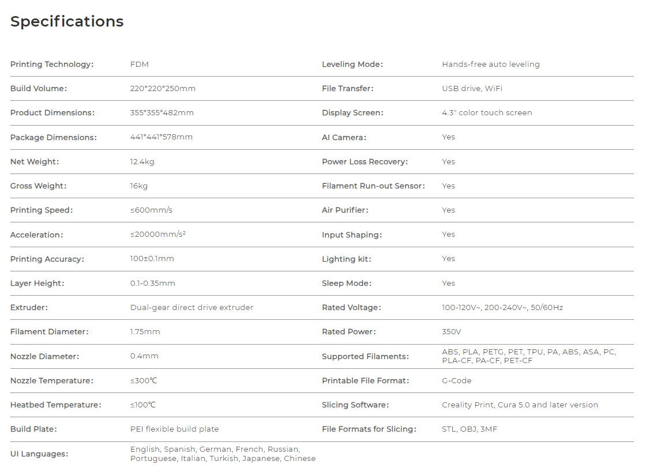This screenshot has width=646, height=476.
Task: Click the PEI flexible build plate text
Action: tap(174, 429)
